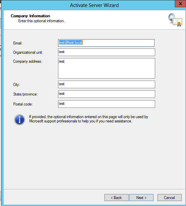Click inside the Postal code field
186x206 pixels.
tap(106, 104)
